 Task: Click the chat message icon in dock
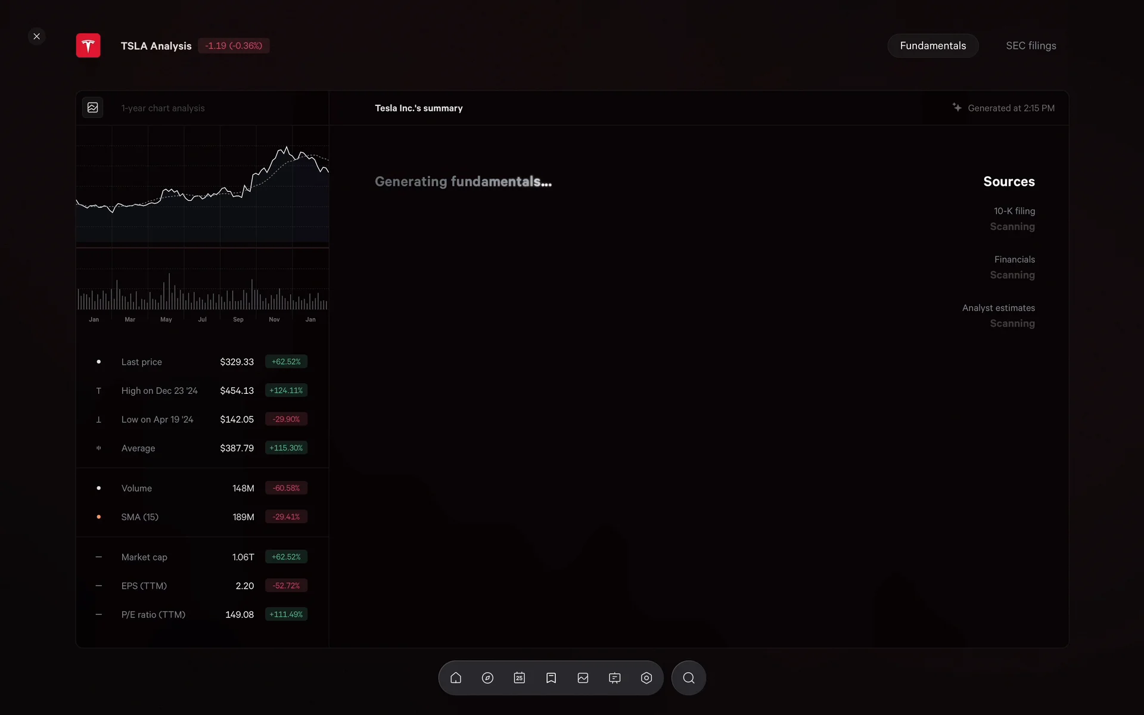(615, 678)
